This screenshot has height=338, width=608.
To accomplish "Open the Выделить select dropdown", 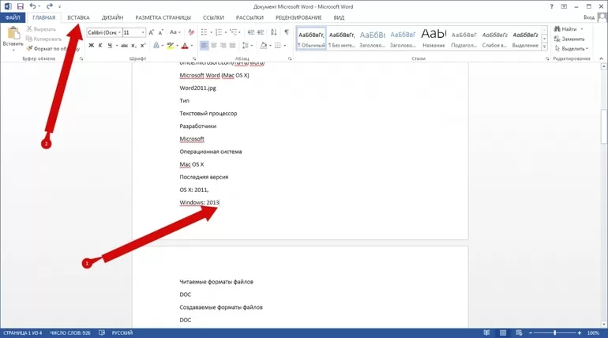I will point(572,48).
